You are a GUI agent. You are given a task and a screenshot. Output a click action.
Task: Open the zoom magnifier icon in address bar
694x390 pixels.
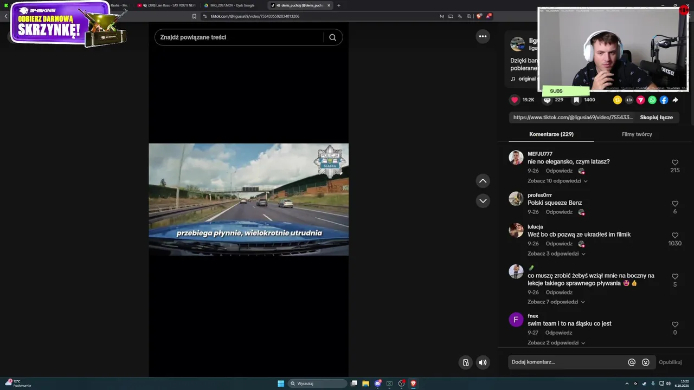point(469,16)
